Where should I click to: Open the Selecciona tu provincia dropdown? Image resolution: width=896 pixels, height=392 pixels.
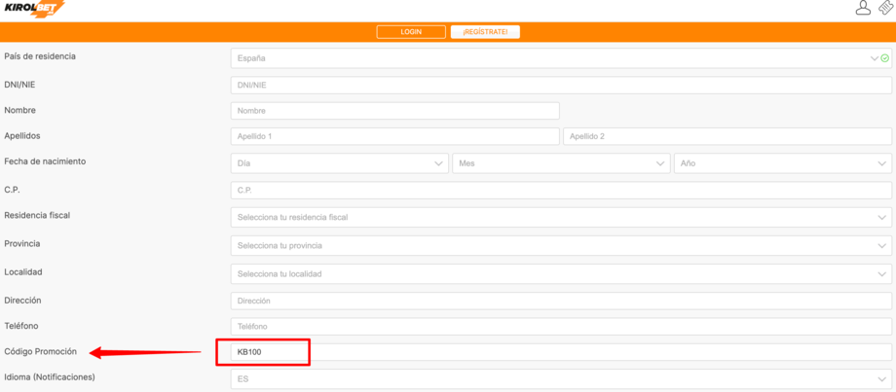[561, 246]
